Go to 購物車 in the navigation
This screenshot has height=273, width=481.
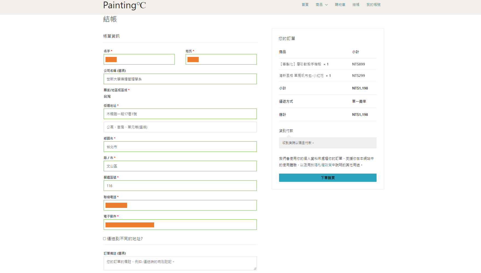(340, 5)
